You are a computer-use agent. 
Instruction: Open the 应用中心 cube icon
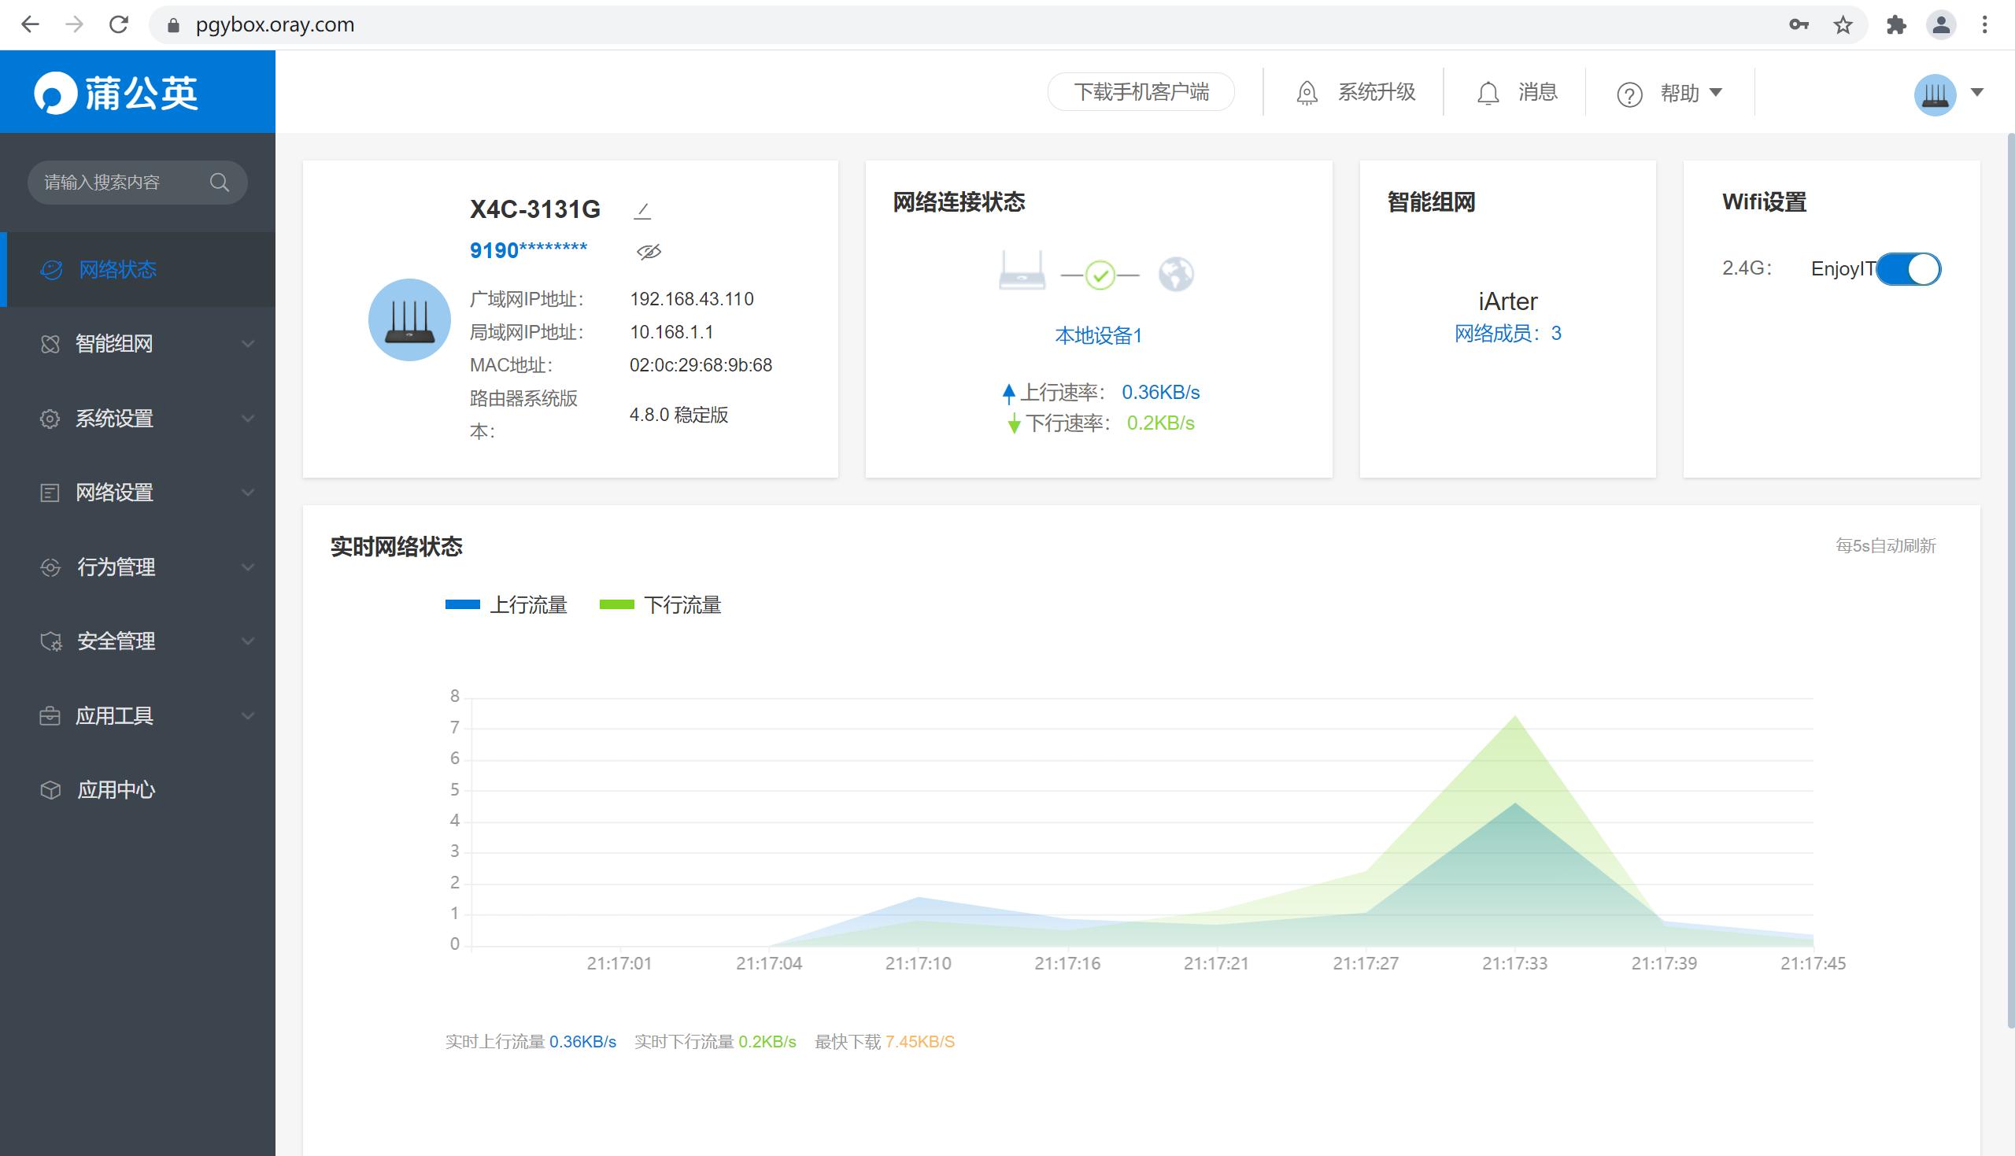coord(51,790)
